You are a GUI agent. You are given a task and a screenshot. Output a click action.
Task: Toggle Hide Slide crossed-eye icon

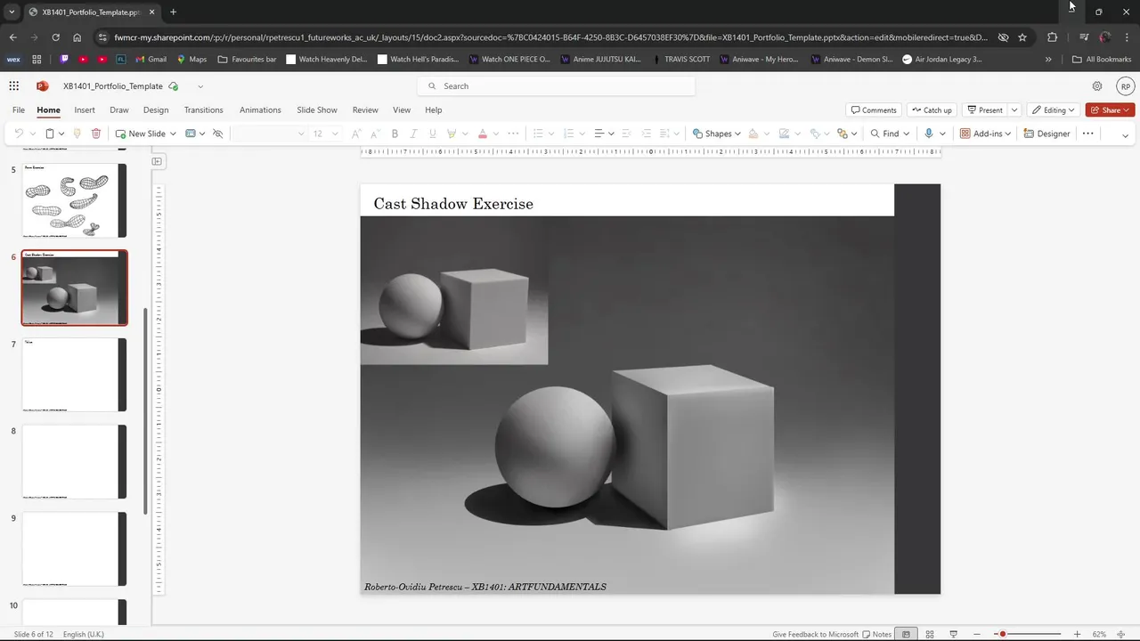click(x=217, y=134)
